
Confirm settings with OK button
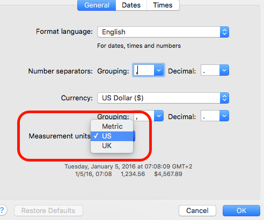[x=241, y=210]
